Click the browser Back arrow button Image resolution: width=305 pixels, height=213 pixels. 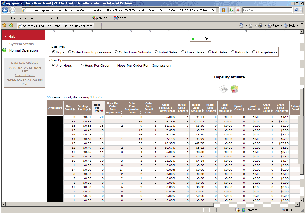[5, 10]
